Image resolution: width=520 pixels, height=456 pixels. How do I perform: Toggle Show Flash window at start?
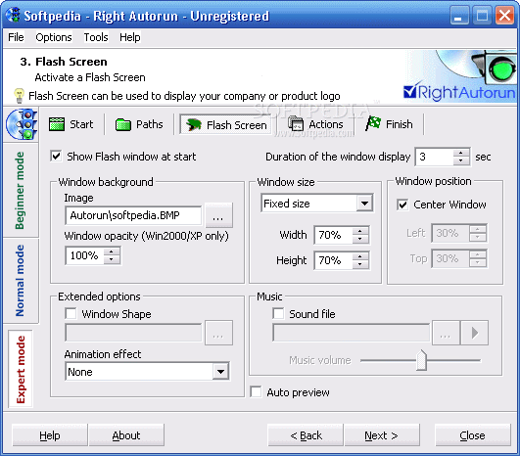point(57,156)
